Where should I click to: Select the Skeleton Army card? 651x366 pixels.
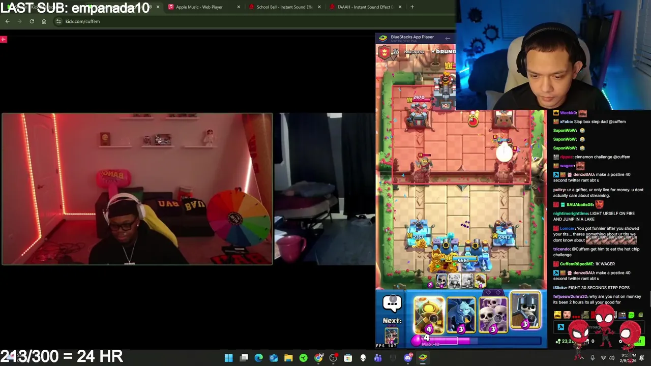(493, 315)
